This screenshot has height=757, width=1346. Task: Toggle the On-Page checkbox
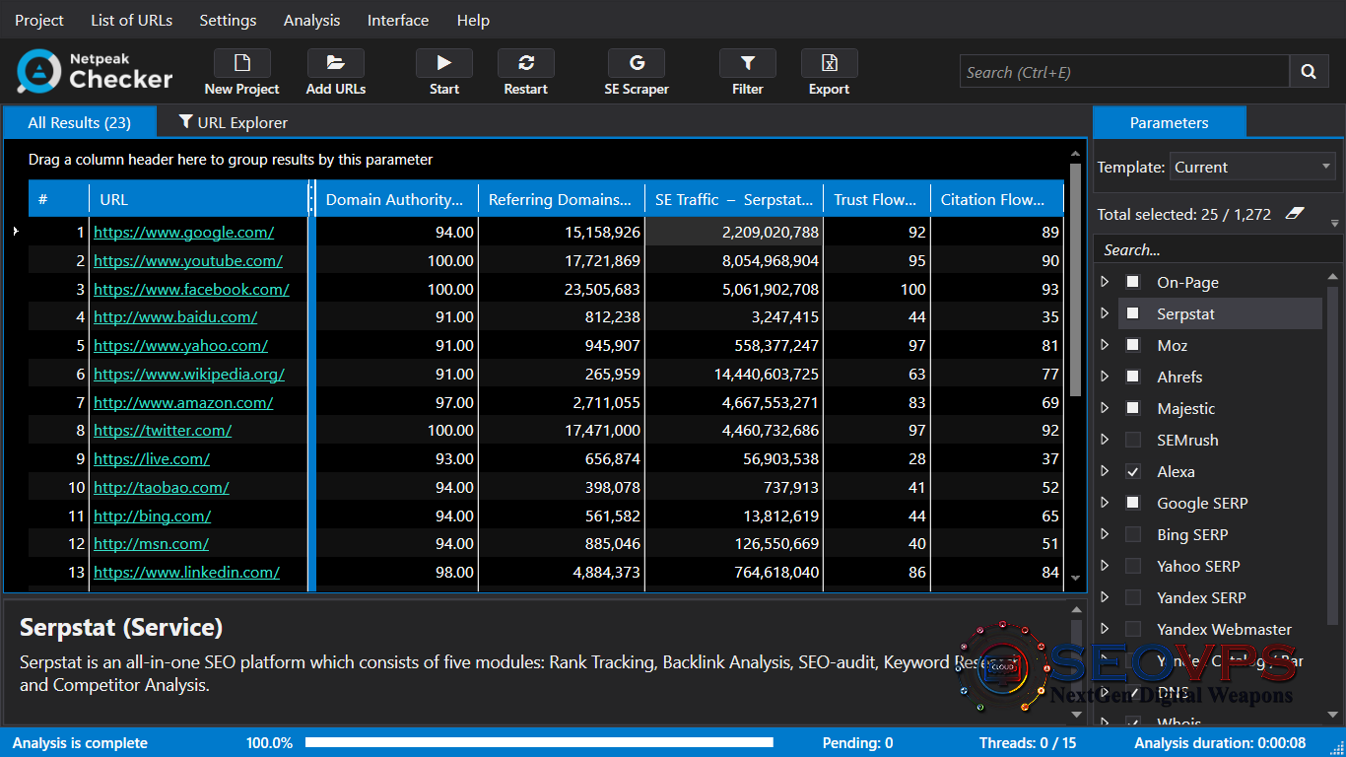(1133, 282)
